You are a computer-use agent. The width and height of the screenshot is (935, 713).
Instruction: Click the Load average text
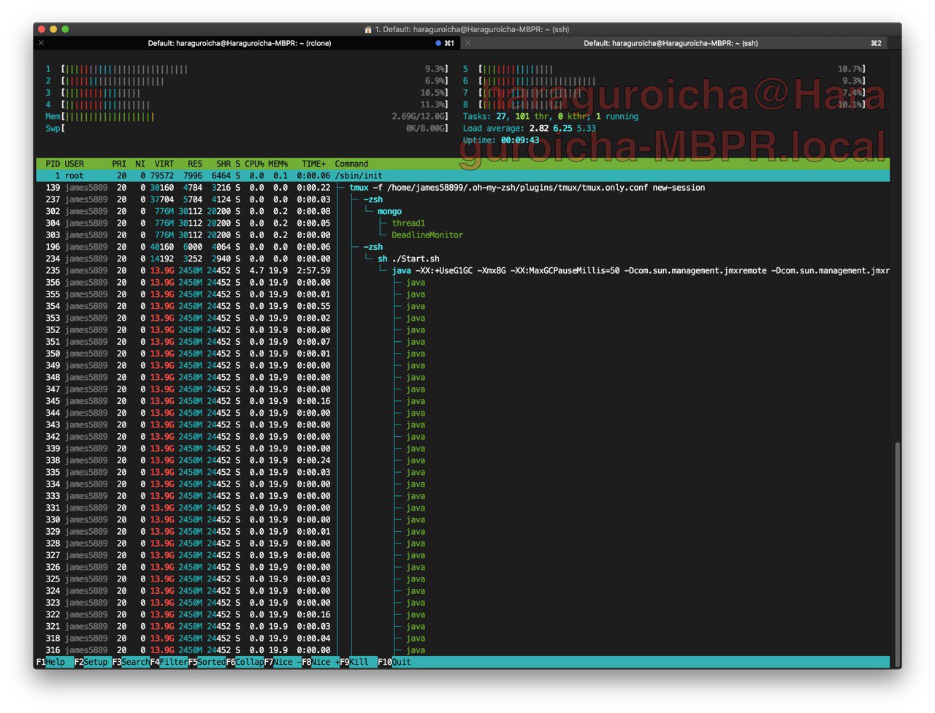click(530, 129)
